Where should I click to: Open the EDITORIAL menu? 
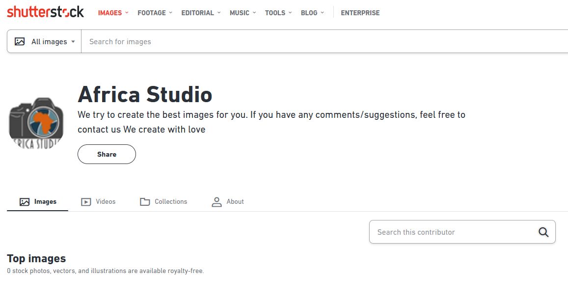coord(201,13)
